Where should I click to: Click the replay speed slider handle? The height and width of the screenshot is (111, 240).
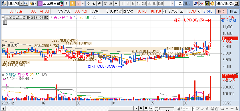pyautogui.click(x=159, y=108)
